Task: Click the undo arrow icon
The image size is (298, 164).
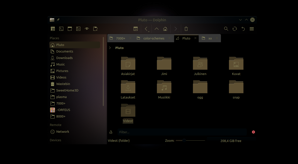Action: click(x=243, y=29)
